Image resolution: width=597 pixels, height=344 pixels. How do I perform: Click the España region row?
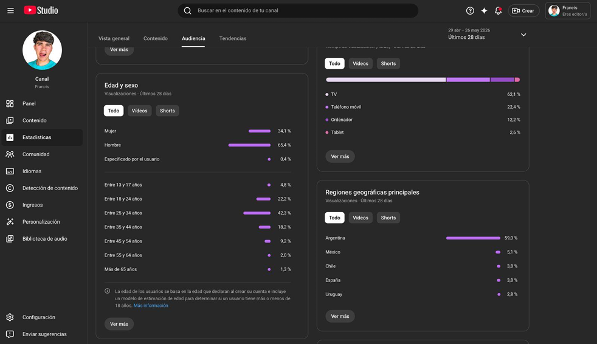click(421, 280)
